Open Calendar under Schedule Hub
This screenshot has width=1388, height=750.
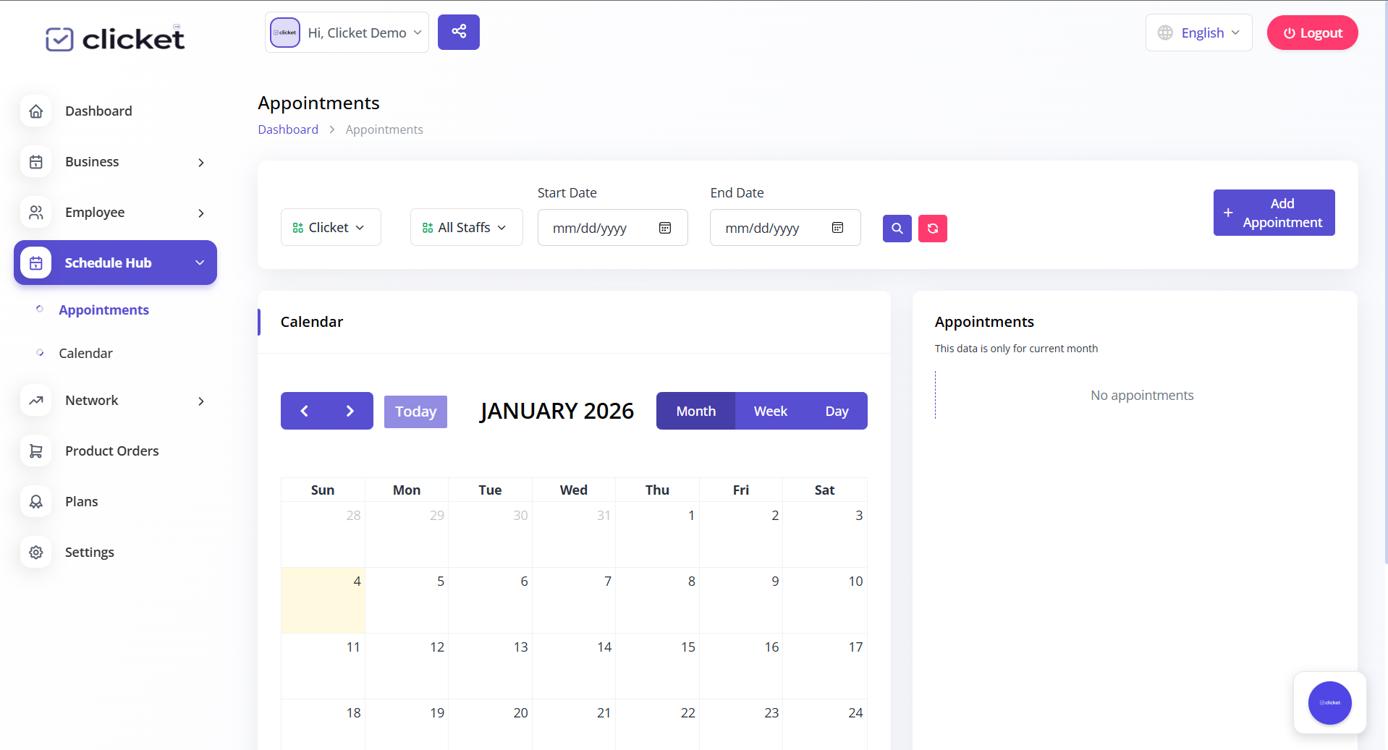[x=85, y=353]
